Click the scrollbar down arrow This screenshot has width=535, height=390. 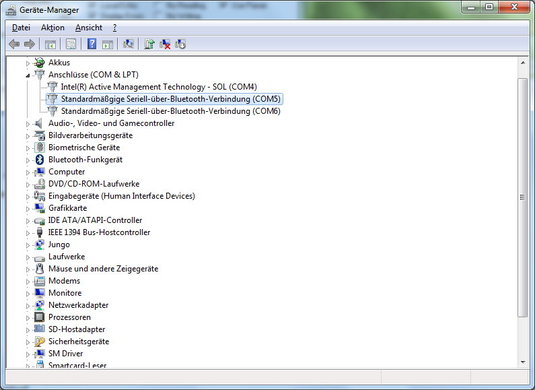(x=523, y=362)
